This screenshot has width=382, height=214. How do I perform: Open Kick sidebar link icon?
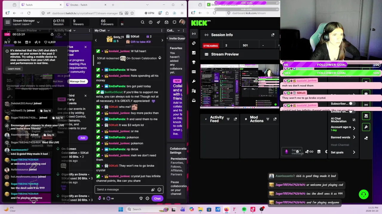(194, 43)
